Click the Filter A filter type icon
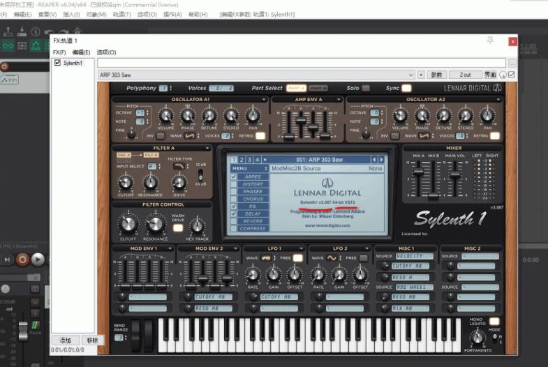The width and height of the screenshot is (548, 367). [179, 166]
